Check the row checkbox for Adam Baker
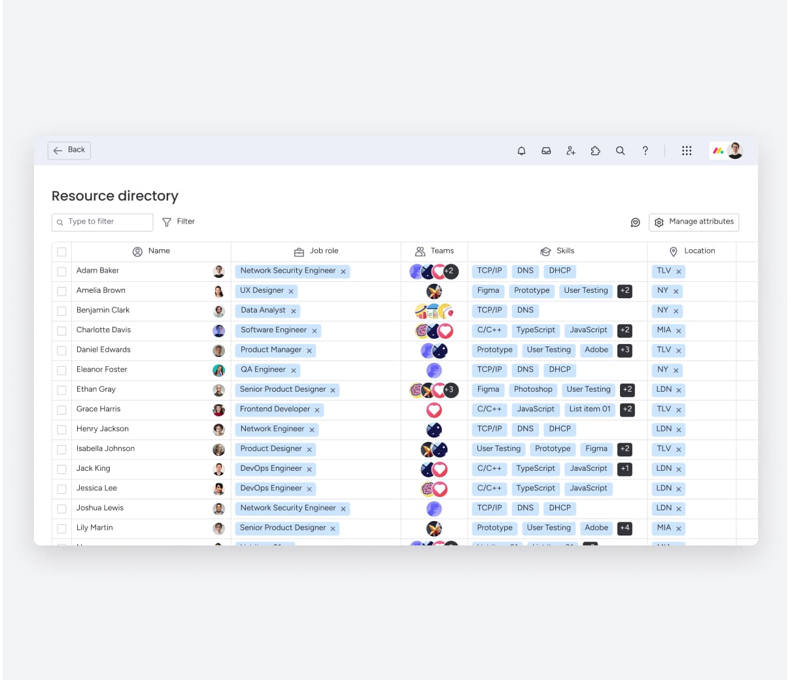790x680 pixels. tap(61, 271)
